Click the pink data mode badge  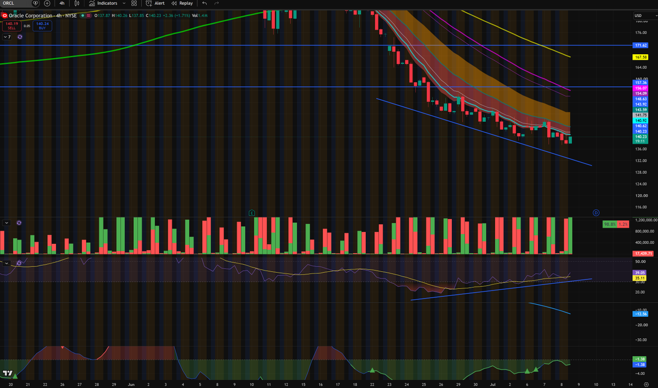(x=89, y=16)
